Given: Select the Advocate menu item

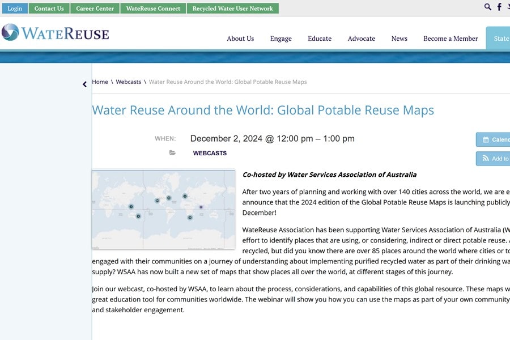Looking at the screenshot, I should (362, 39).
